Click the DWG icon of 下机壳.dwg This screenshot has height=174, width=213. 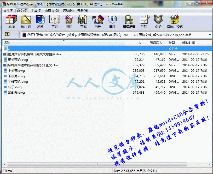pyautogui.click(x=5, y=76)
